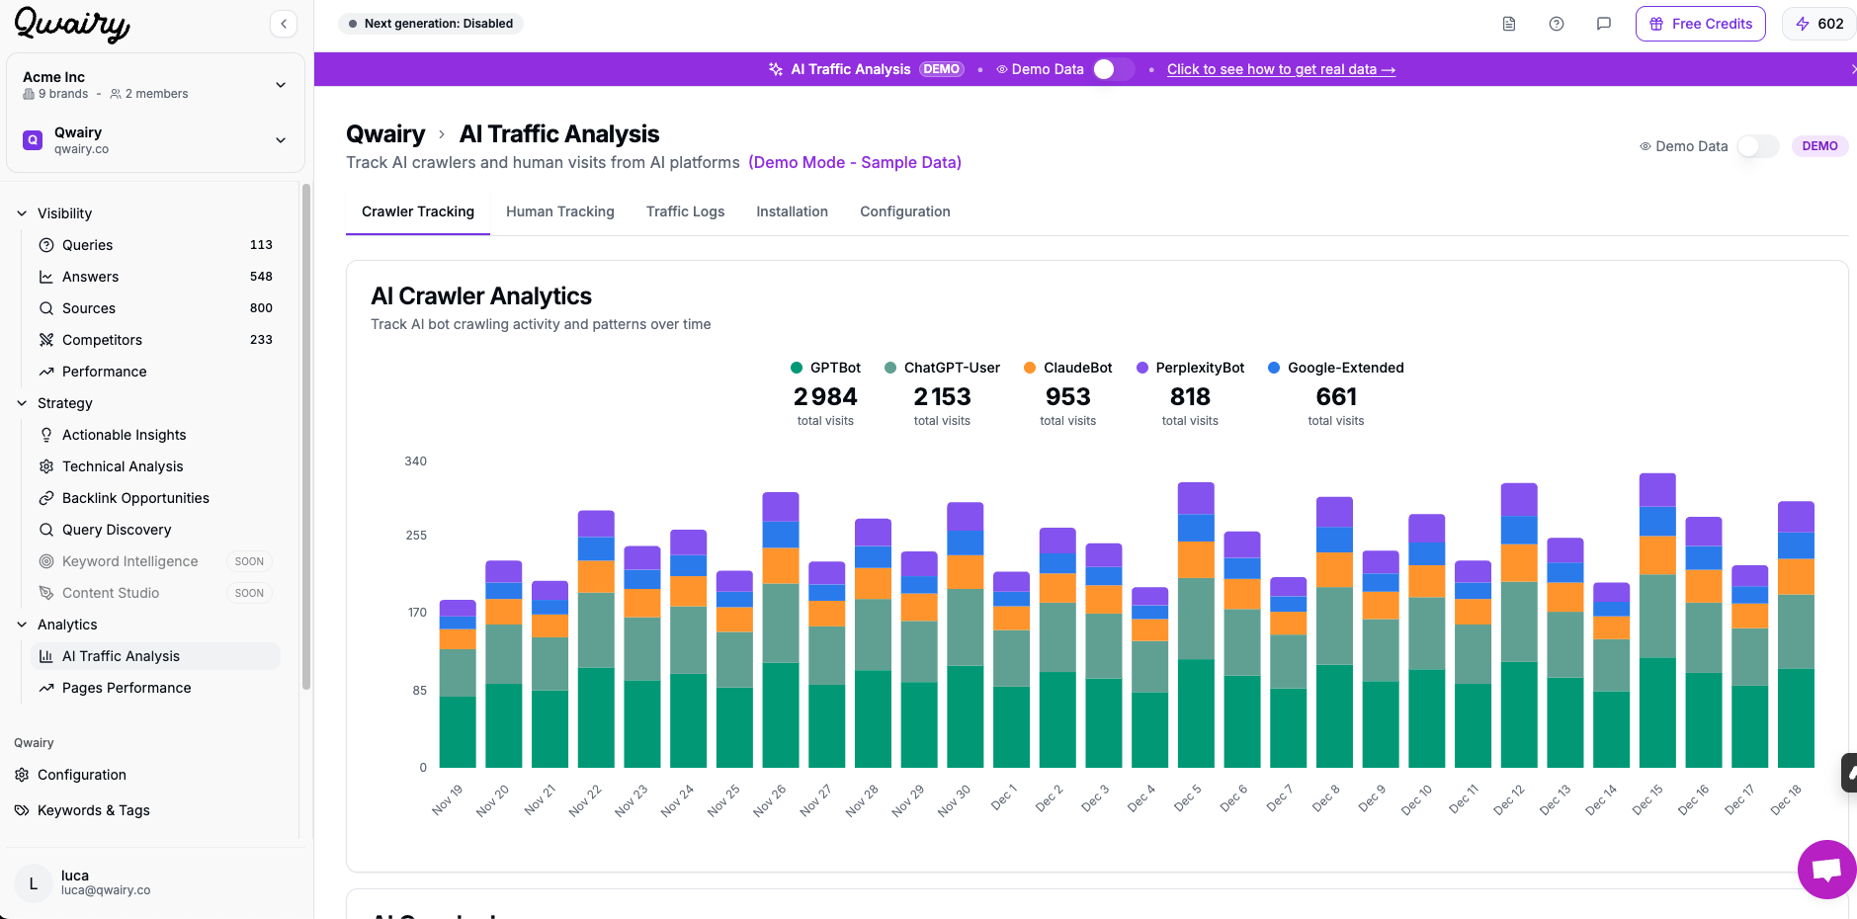Click the Nov 19 bar in the chart
The image size is (1857, 919).
[x=458, y=684]
